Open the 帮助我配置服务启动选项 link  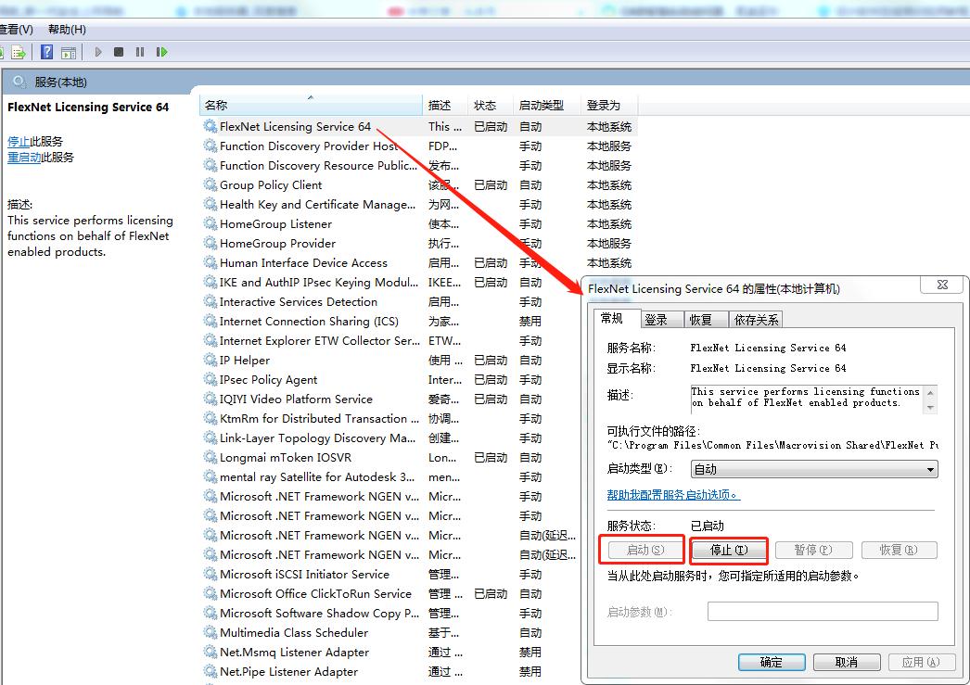coord(673,495)
